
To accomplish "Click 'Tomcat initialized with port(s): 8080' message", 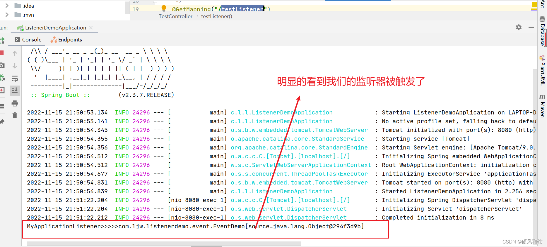I will (x=459, y=130).
